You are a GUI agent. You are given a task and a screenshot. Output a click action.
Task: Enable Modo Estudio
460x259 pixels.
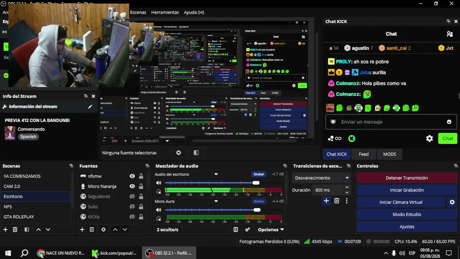407,214
